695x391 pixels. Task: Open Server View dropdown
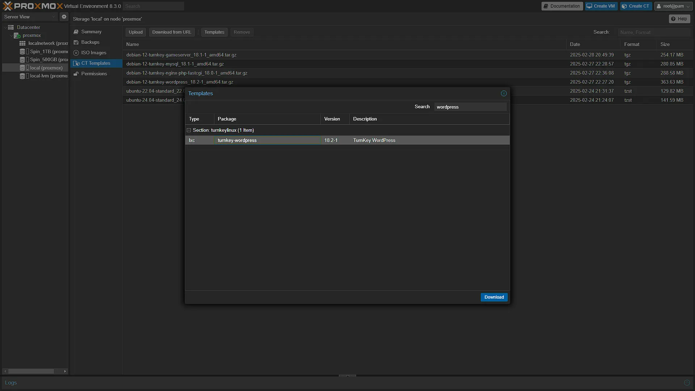pos(30,17)
